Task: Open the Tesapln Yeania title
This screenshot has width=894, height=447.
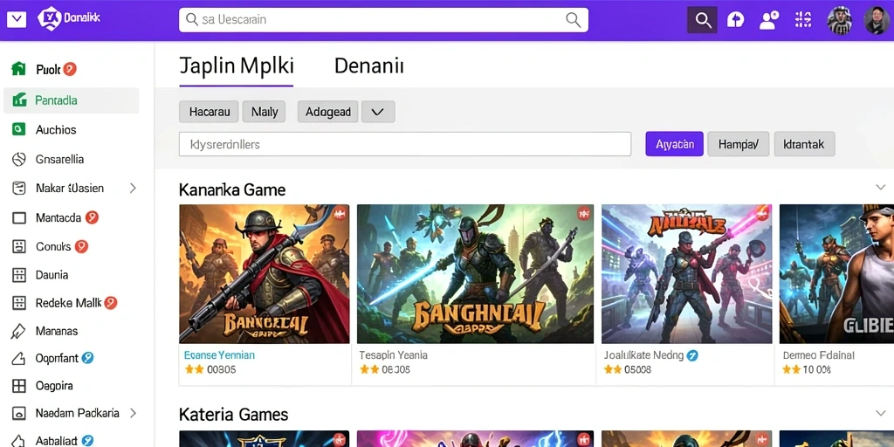Action: coord(394,354)
